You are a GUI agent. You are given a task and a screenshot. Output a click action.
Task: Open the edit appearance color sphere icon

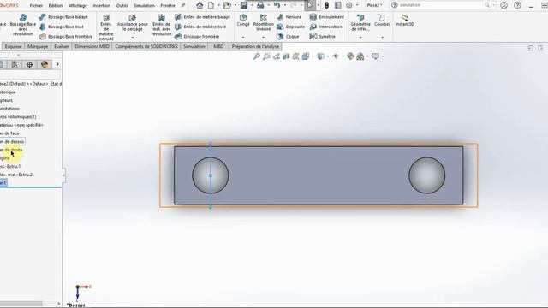(350, 56)
